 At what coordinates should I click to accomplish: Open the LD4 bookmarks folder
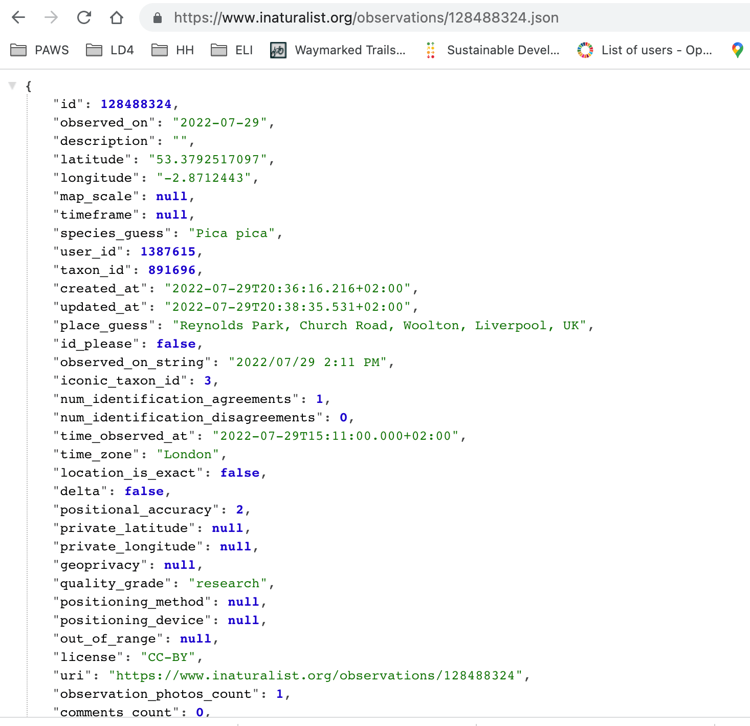pyautogui.click(x=110, y=50)
